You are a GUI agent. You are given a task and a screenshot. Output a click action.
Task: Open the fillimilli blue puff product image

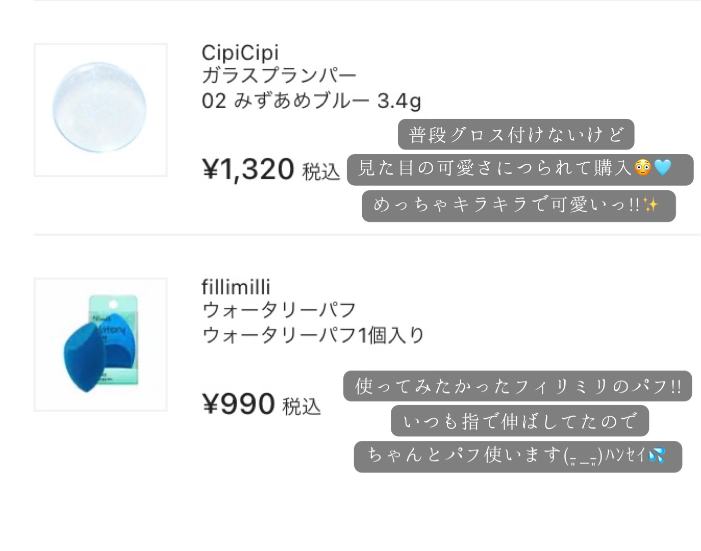coord(100,344)
